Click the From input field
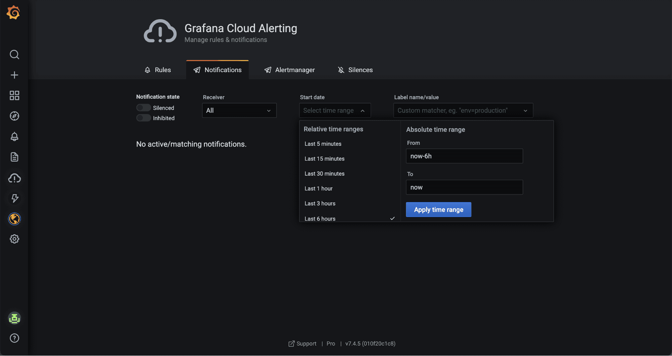This screenshot has width=672, height=356. tap(464, 156)
